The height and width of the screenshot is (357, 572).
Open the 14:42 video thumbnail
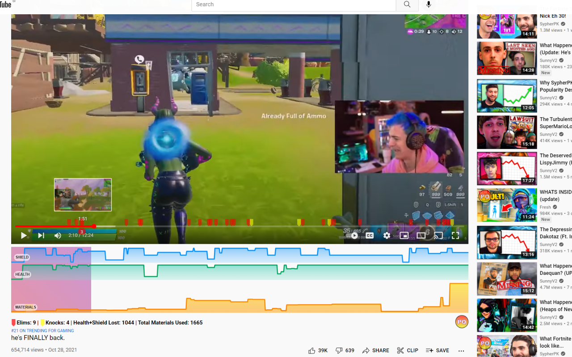click(x=507, y=315)
